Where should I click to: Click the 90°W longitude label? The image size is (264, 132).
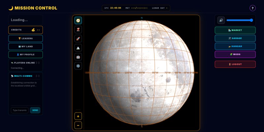[x=142, y=73]
